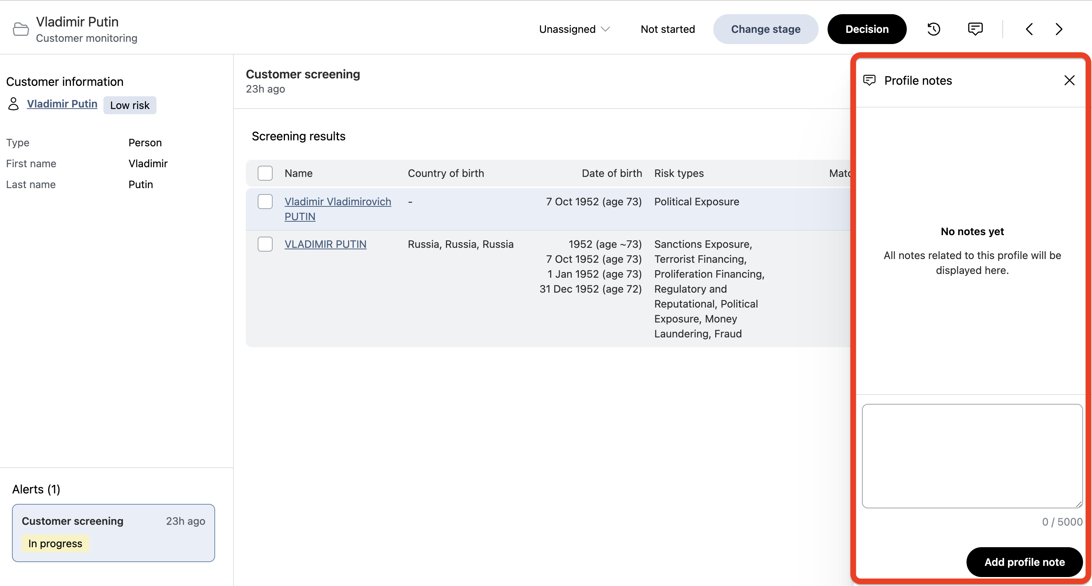The image size is (1092, 586).
Task: Close the Profile notes panel
Action: [x=1069, y=81]
